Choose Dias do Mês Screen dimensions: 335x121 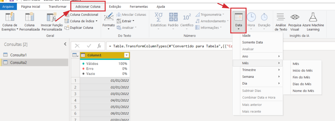302,84
